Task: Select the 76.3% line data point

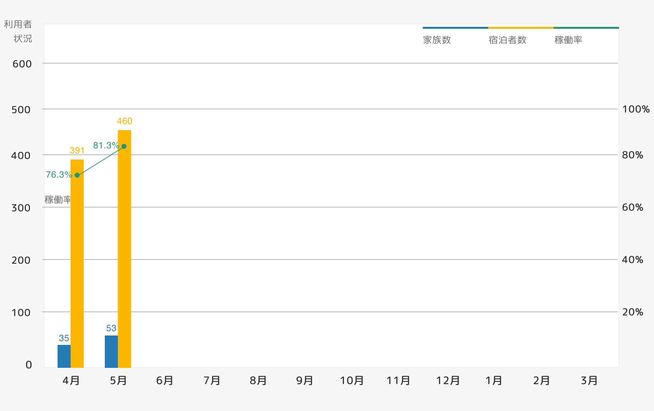Action: tap(77, 175)
